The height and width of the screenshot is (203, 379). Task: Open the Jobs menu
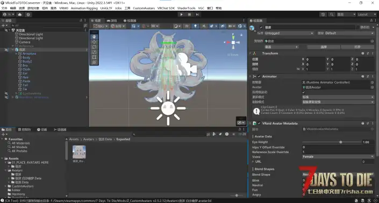pyautogui.click(x=118, y=8)
